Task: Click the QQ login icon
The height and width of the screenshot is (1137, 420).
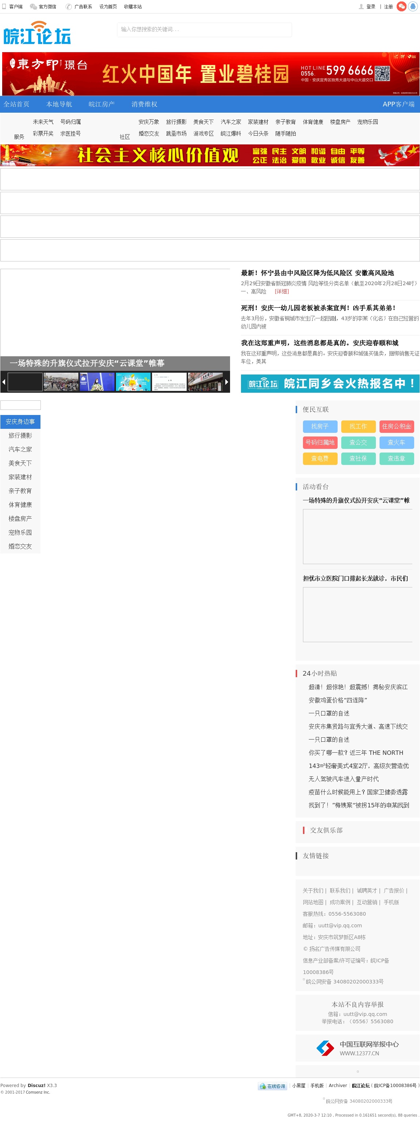Action: pyautogui.click(x=413, y=7)
